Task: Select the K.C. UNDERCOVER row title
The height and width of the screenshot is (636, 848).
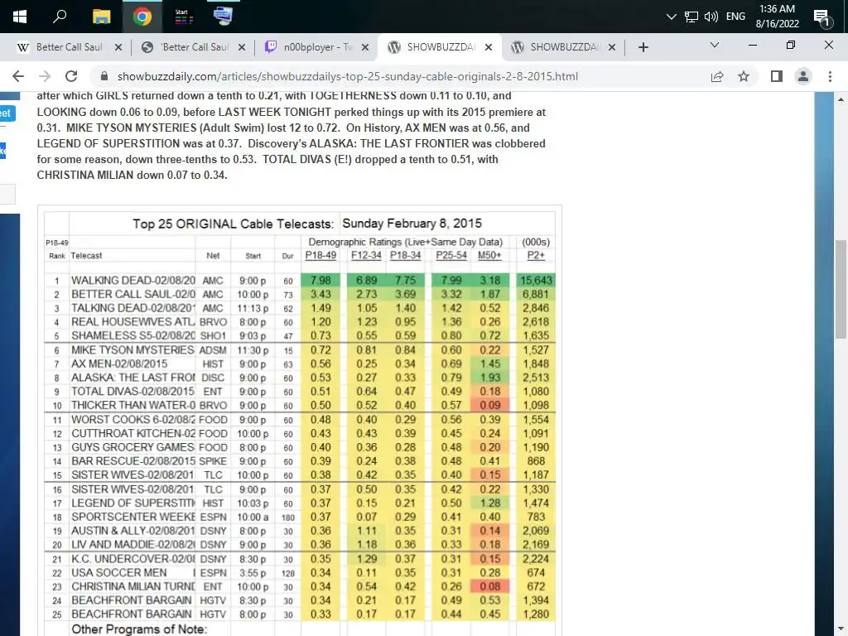Action: pos(133,559)
